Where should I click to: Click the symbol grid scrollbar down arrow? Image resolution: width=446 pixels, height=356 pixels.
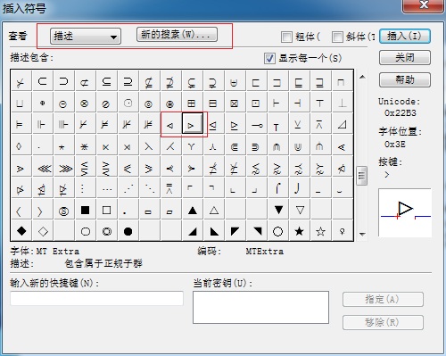(x=362, y=234)
